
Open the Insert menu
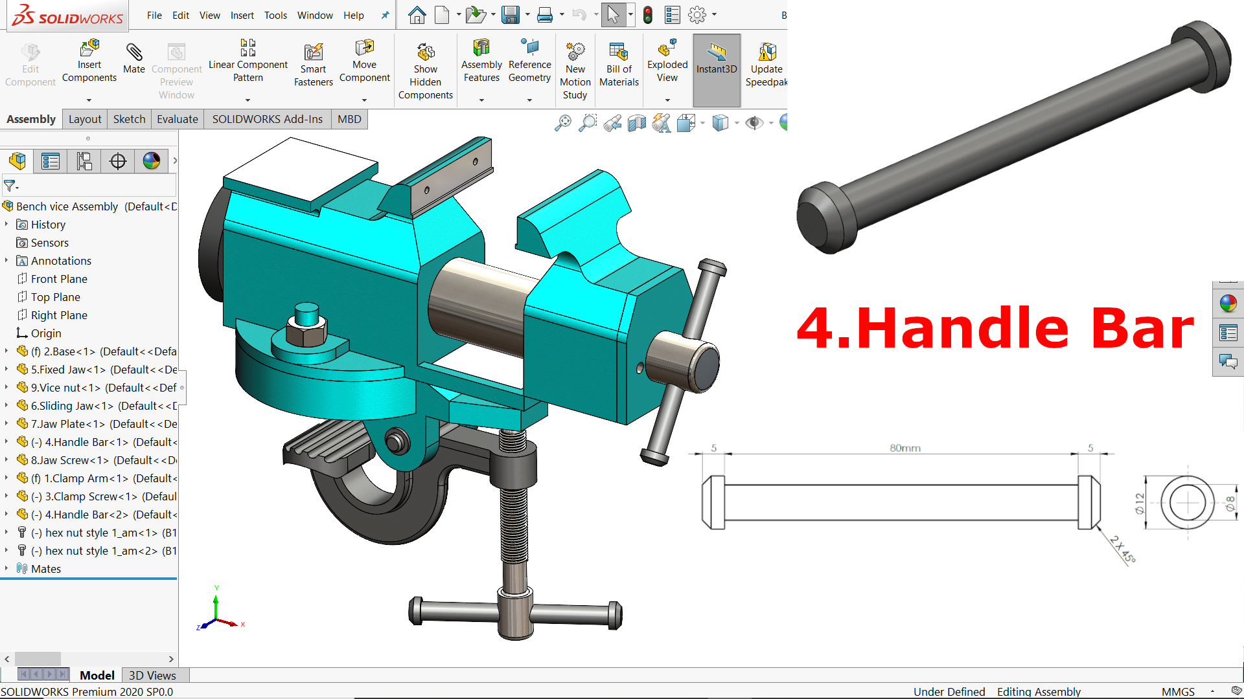click(x=242, y=15)
